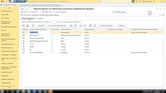Image resolution: width=166 pixels, height=93 pixels.
Task: Toggle search field checkbox for Вид документа
Action: [52, 35]
